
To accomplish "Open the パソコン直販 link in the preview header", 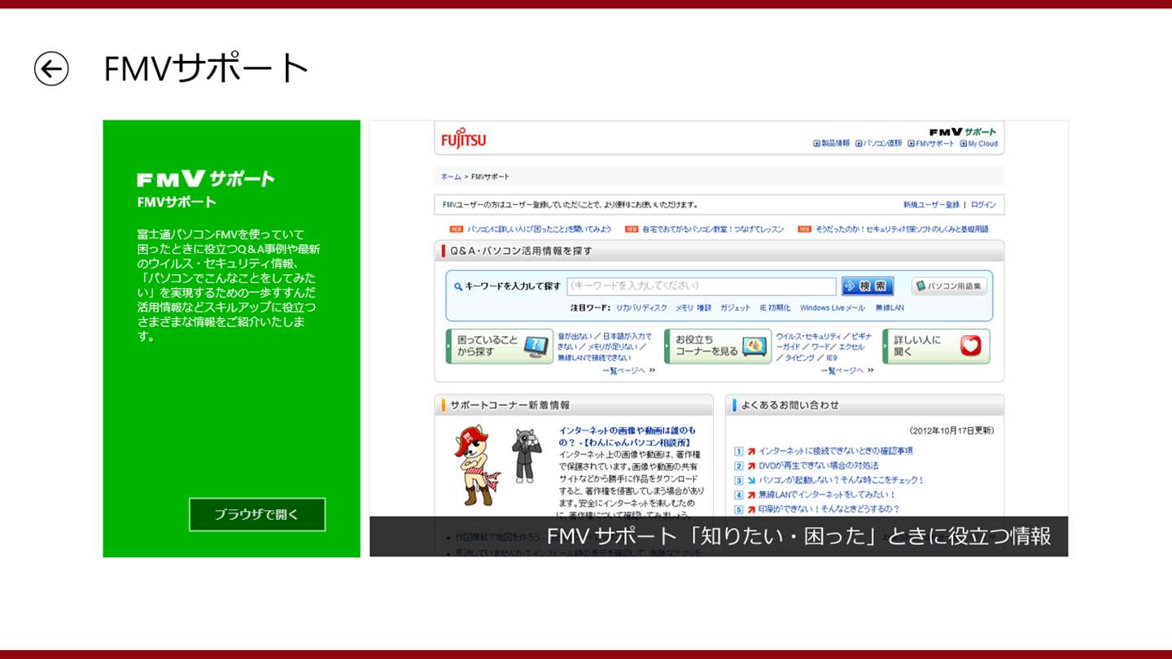I will (879, 143).
